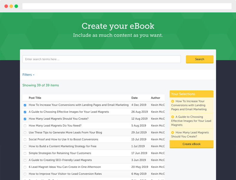The image size is (236, 180).
Task: Click the red close window dot
Action: (6, 6)
